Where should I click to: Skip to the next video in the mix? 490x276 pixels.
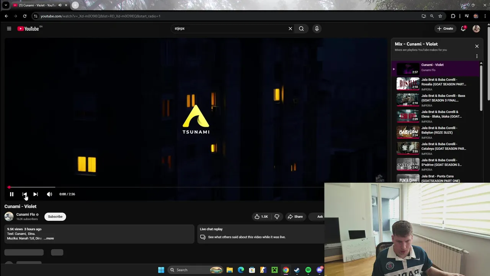(35, 194)
